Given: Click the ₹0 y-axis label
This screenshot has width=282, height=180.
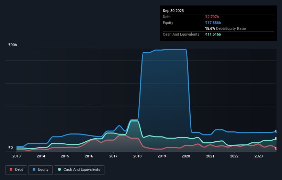Looking at the screenshot, I should point(11,147).
